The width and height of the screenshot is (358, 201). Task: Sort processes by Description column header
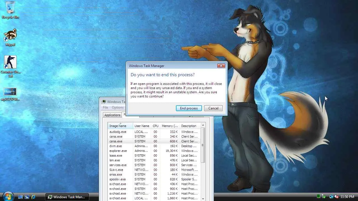point(190,126)
